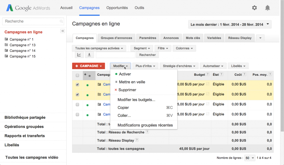Open the Libellés dropdown above table
The image size is (284, 165).
tap(238, 66)
